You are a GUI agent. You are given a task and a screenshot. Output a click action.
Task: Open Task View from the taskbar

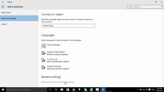point(50,90)
